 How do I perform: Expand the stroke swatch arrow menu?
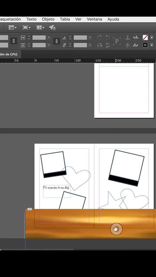point(152,45)
